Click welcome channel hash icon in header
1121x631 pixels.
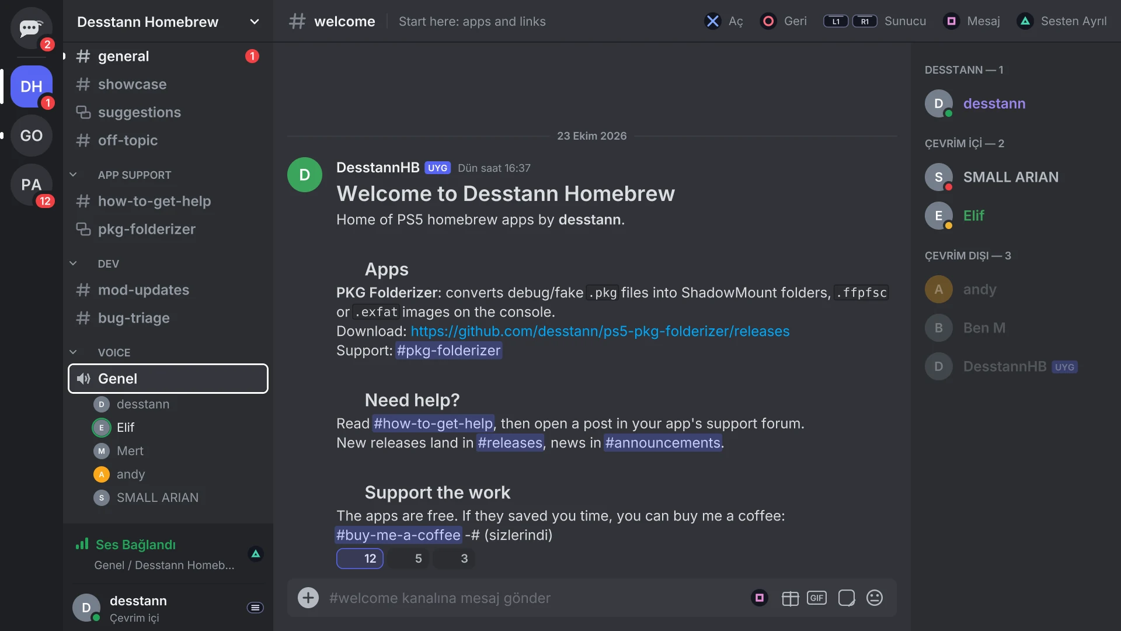297,22
